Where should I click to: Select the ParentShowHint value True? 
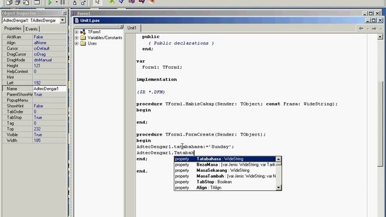click(x=49, y=95)
